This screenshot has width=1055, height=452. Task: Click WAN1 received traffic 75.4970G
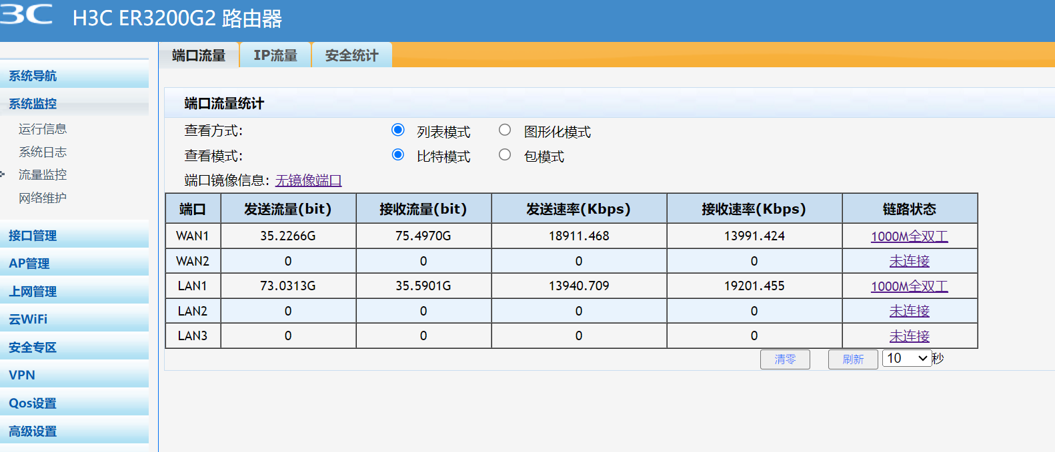(423, 236)
